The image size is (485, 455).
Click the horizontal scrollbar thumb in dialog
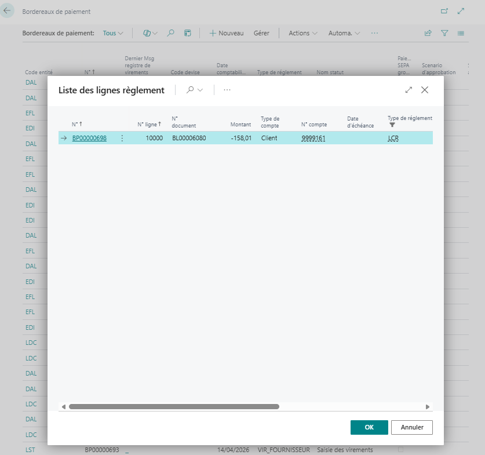tap(174, 407)
